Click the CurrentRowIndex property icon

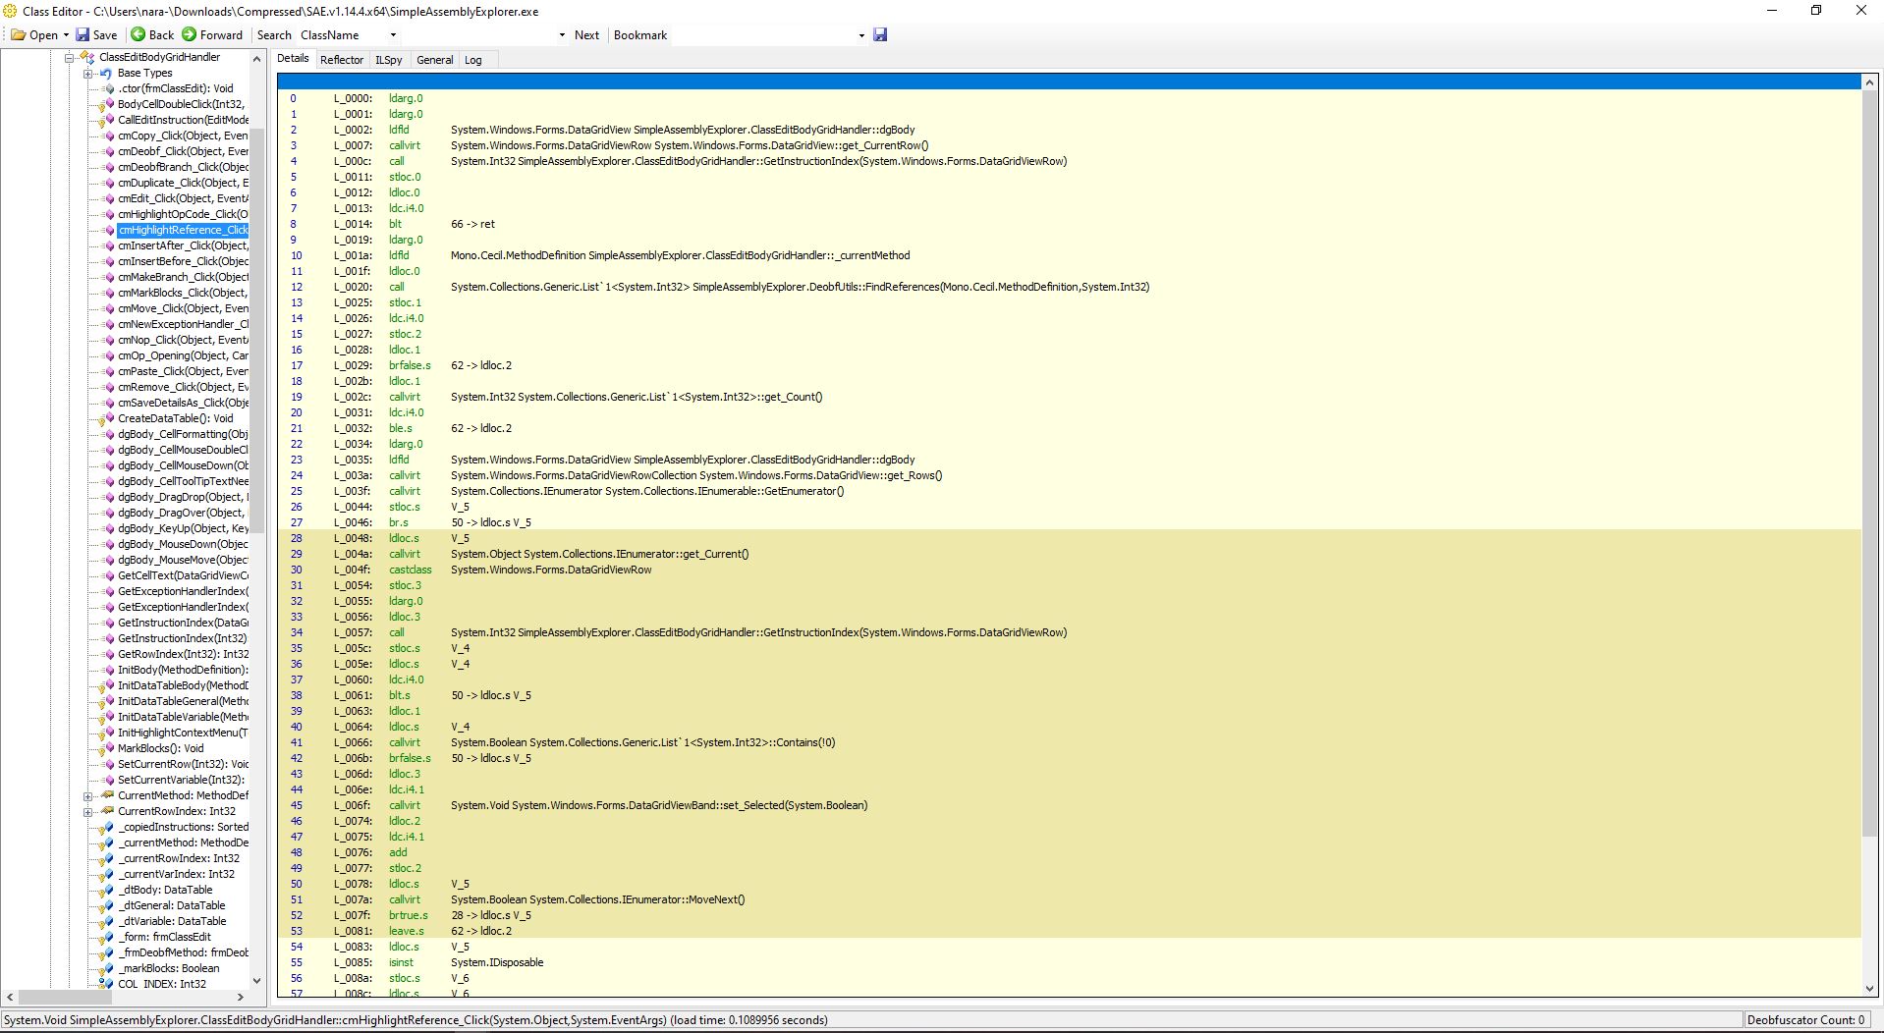coord(109,811)
